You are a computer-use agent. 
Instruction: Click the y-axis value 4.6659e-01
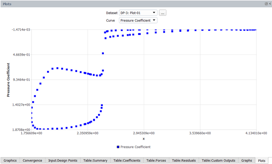(x=21, y=55)
